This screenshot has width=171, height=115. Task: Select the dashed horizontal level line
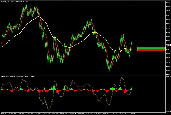[x=83, y=41]
